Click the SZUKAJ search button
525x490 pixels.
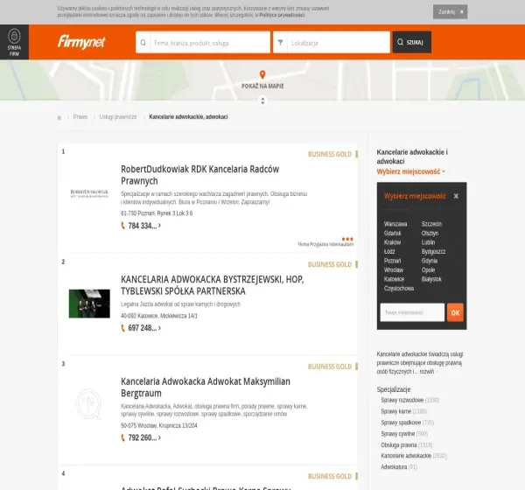click(412, 42)
